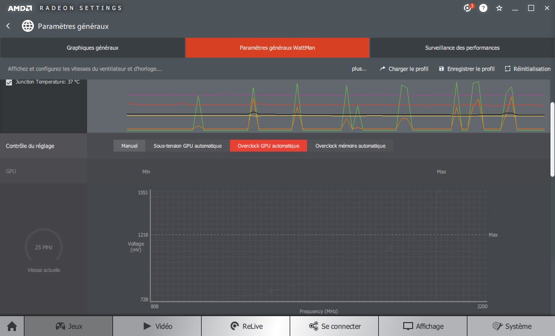Uncheck Junction Temperature checkbox

pyautogui.click(x=9, y=82)
